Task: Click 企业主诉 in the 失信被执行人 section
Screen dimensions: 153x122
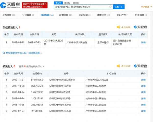Action: (126, 27)
